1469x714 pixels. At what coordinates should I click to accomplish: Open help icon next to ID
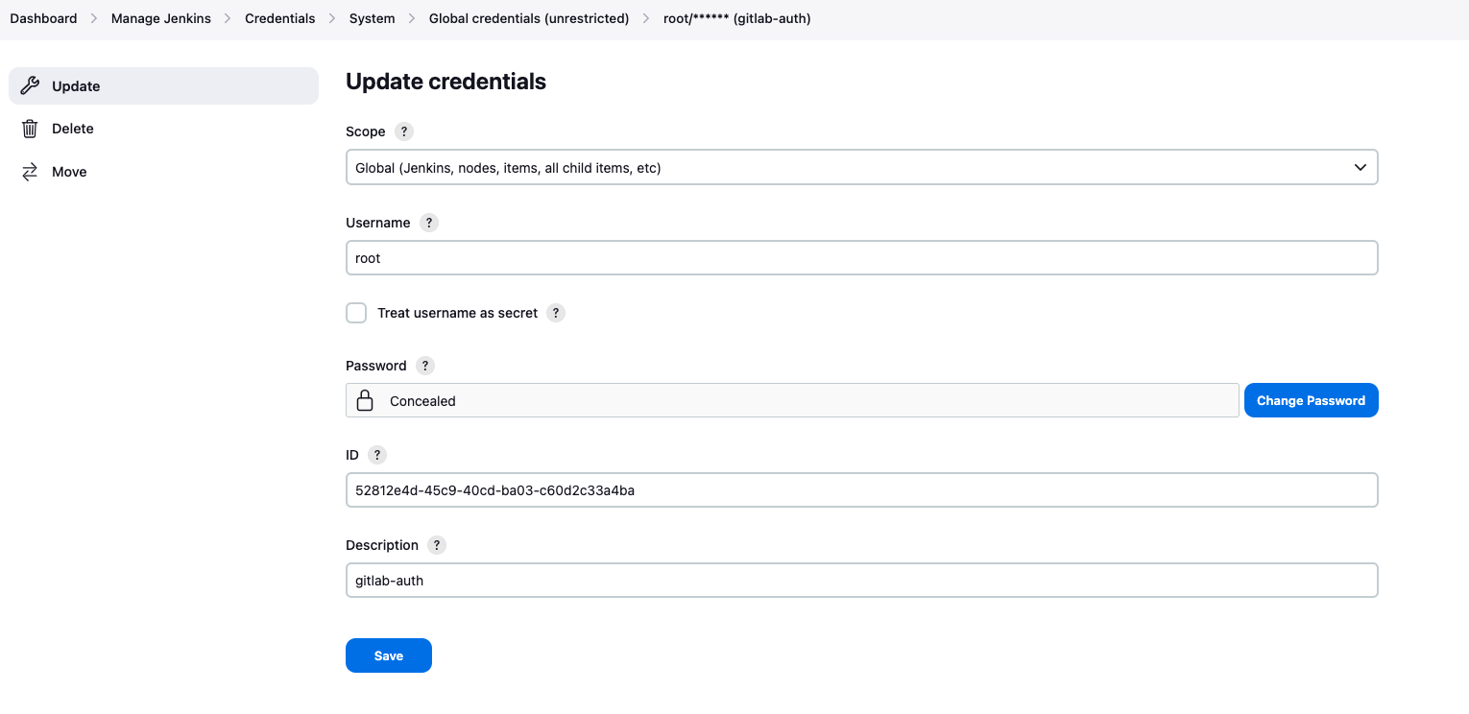pos(377,455)
